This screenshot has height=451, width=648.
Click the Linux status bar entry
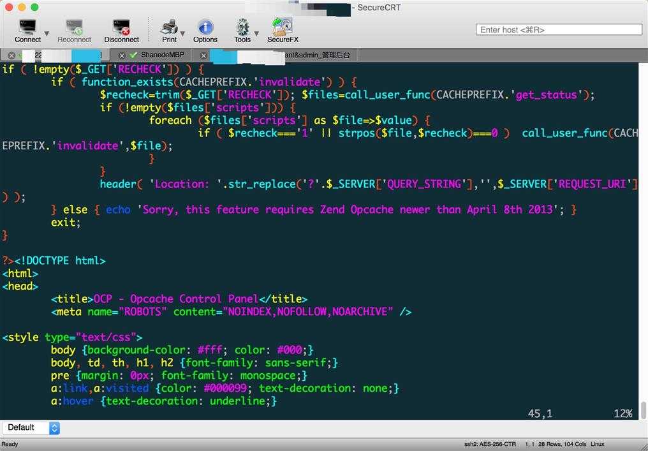tap(597, 444)
